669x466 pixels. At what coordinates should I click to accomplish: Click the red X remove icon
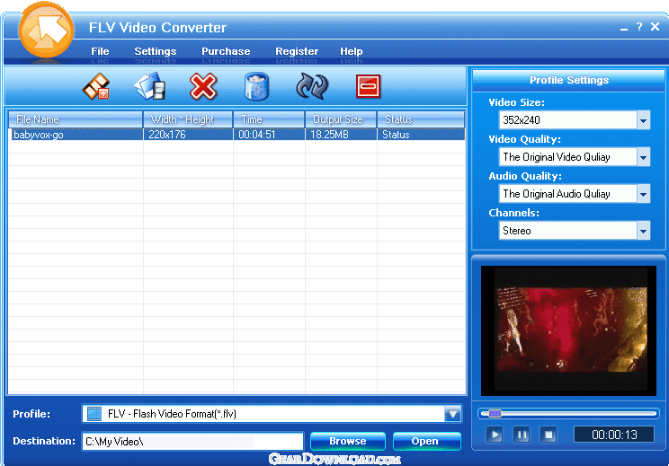pos(203,86)
